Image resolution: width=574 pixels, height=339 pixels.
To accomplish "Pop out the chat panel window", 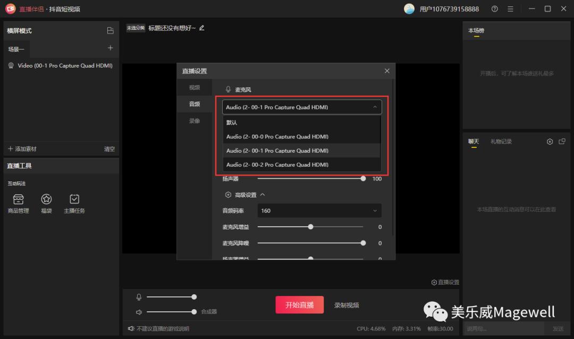I will pyautogui.click(x=562, y=141).
